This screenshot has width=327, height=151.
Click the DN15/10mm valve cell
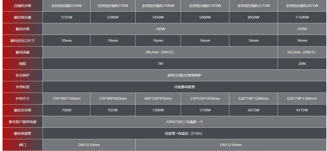point(89,145)
